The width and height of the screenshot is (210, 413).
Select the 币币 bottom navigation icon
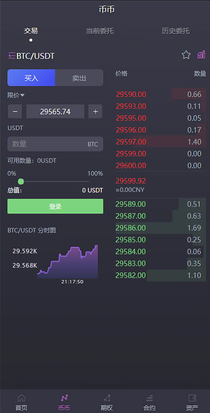click(x=64, y=398)
